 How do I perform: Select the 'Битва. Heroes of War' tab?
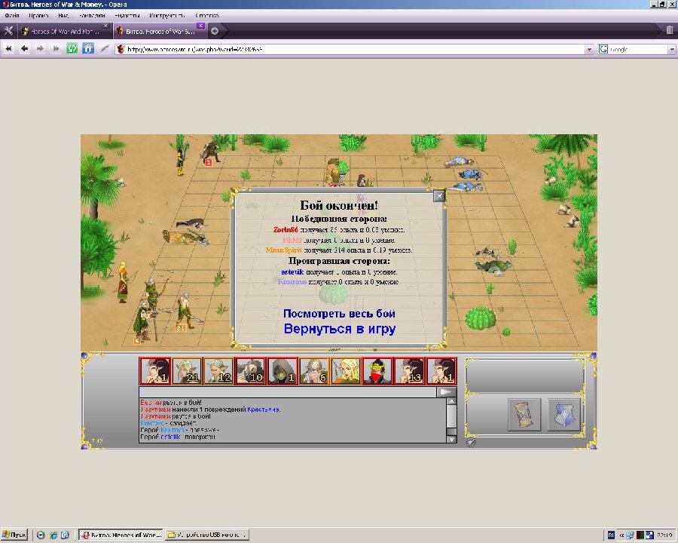click(160, 31)
